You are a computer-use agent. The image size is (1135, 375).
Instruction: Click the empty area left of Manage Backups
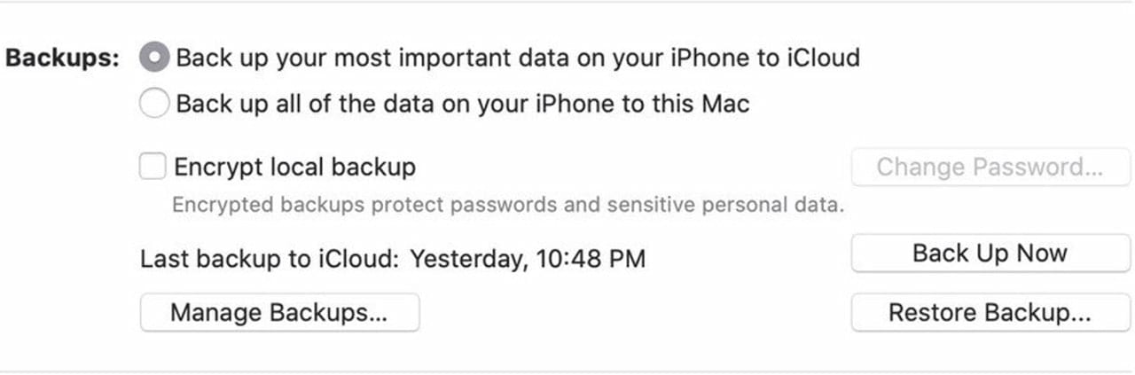71,313
